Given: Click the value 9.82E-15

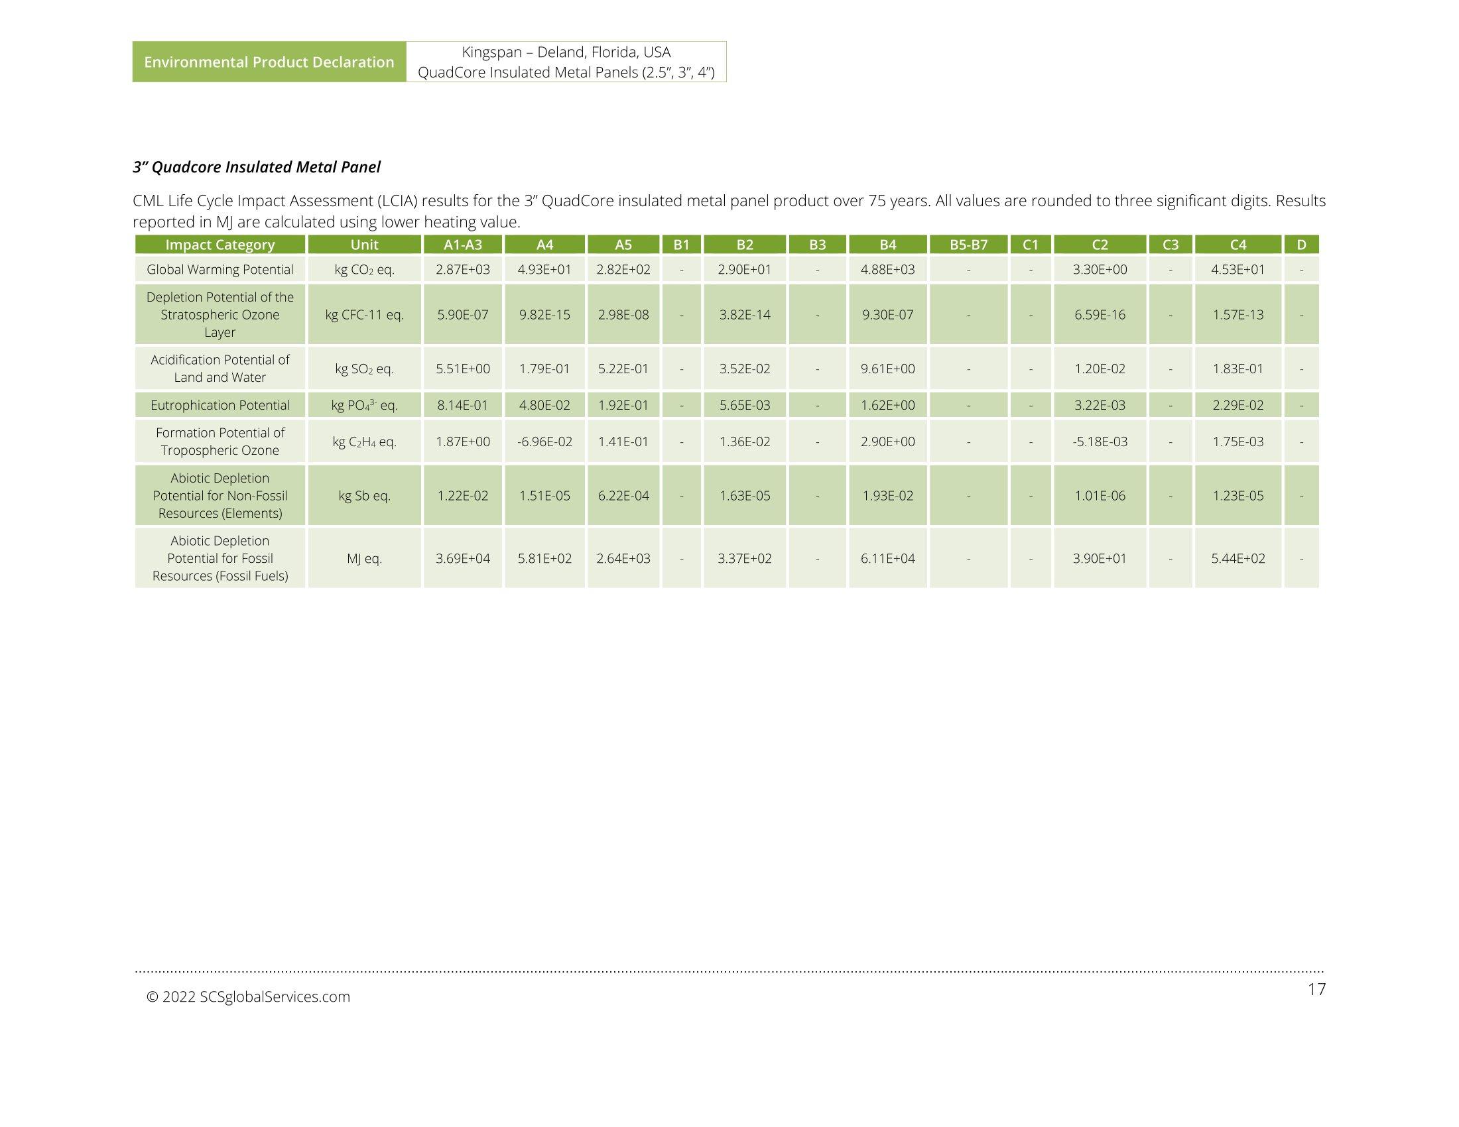Looking at the screenshot, I should coord(544,314).
